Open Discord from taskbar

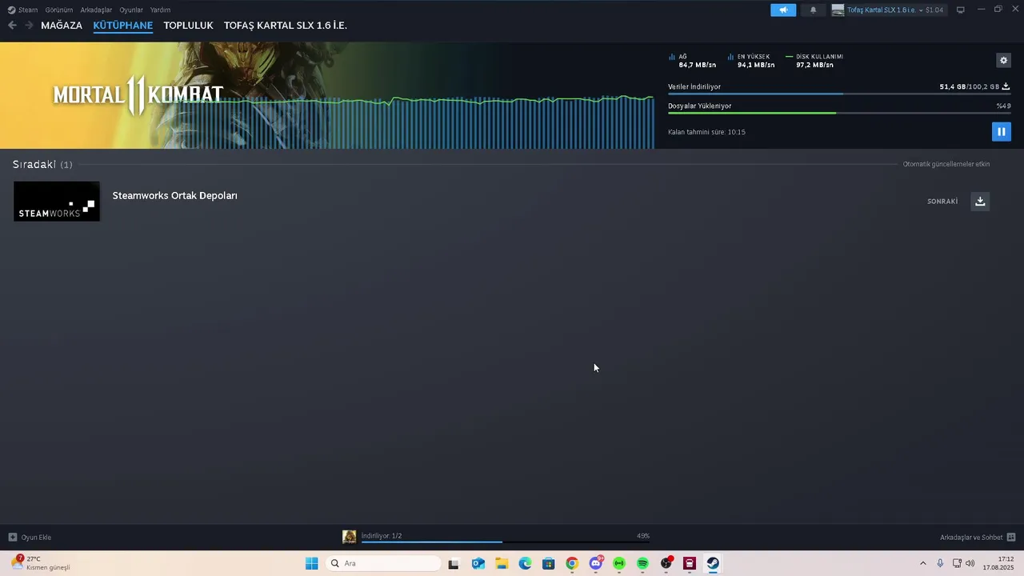coord(596,563)
